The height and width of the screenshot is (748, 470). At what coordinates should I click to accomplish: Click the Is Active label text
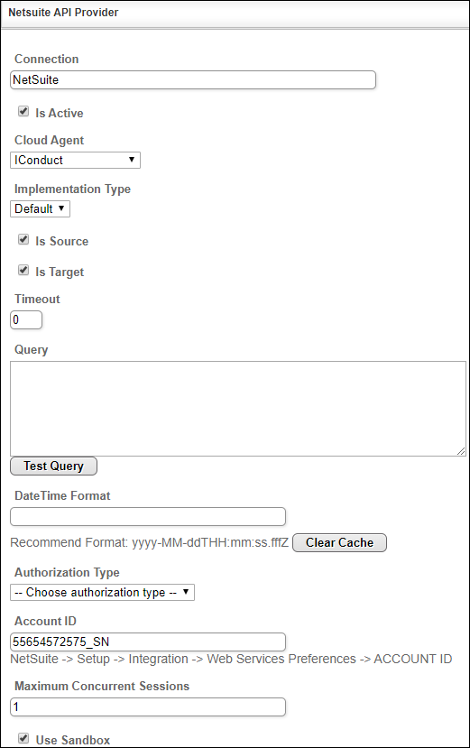(60, 113)
